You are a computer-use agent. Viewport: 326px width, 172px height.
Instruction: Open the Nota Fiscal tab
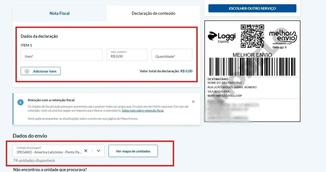[60, 13]
